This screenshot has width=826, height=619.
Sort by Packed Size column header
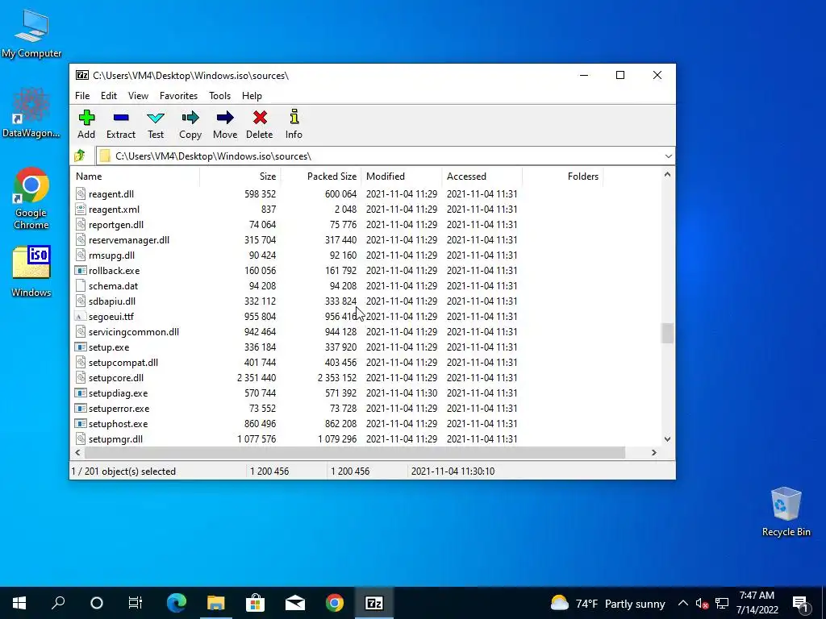(321, 177)
